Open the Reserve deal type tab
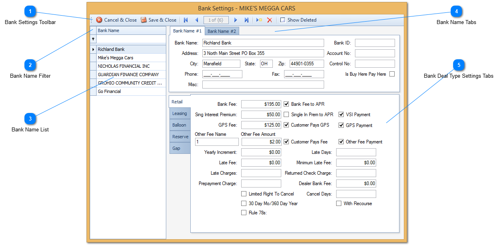Screen dimensions: 500x246 (179, 137)
